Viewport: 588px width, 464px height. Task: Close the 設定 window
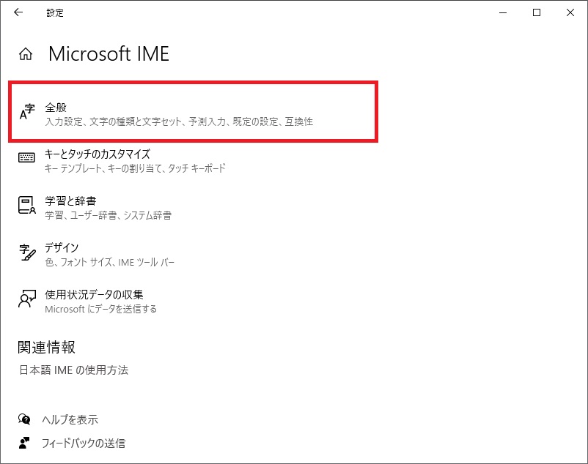coord(570,12)
